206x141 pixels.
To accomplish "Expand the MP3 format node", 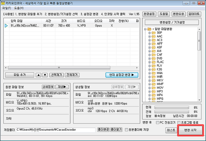I will [150, 92].
